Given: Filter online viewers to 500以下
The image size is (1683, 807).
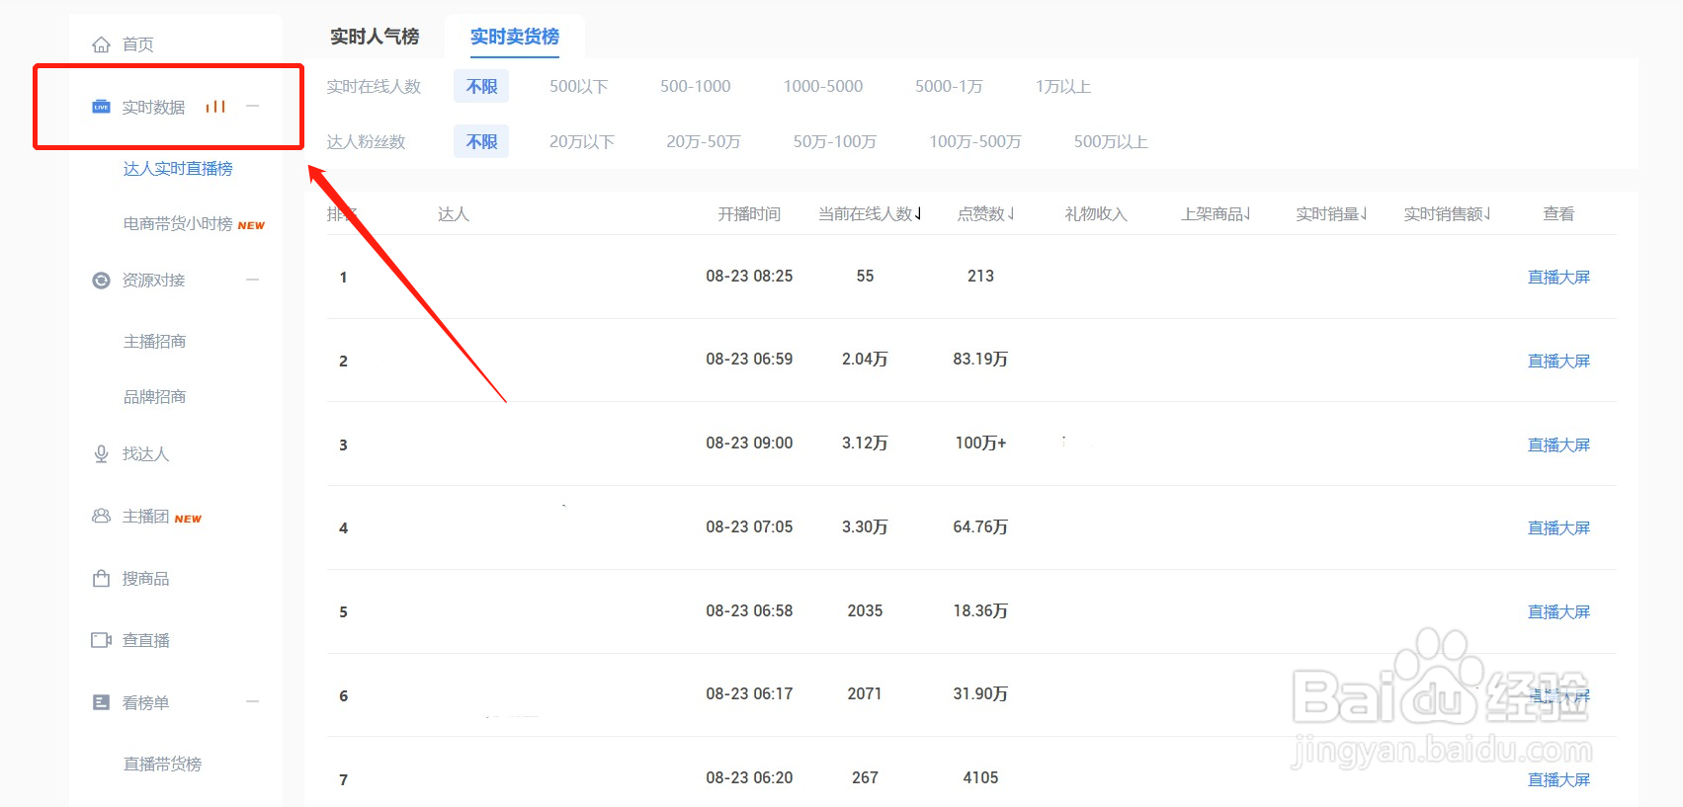Looking at the screenshot, I should [x=579, y=87].
